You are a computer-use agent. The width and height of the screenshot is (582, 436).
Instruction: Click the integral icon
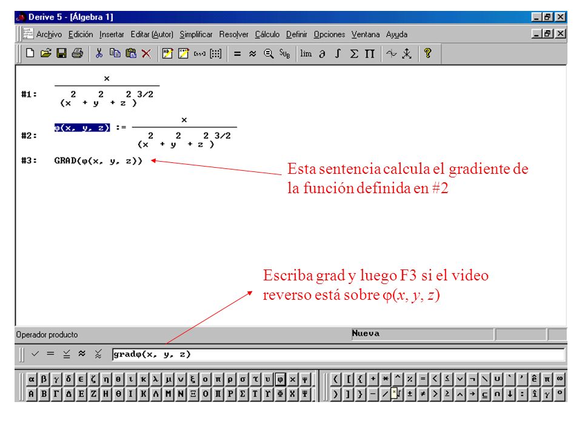point(338,53)
